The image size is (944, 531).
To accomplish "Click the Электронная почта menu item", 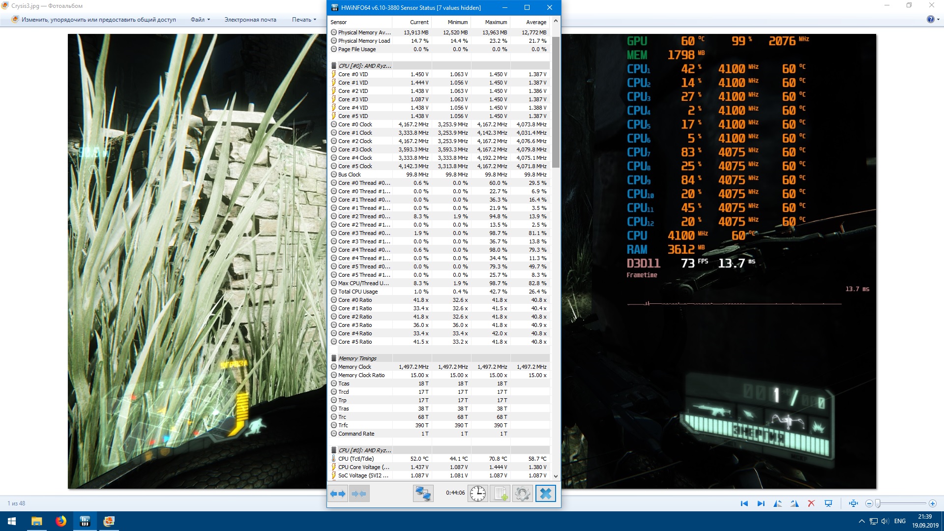I will (250, 20).
